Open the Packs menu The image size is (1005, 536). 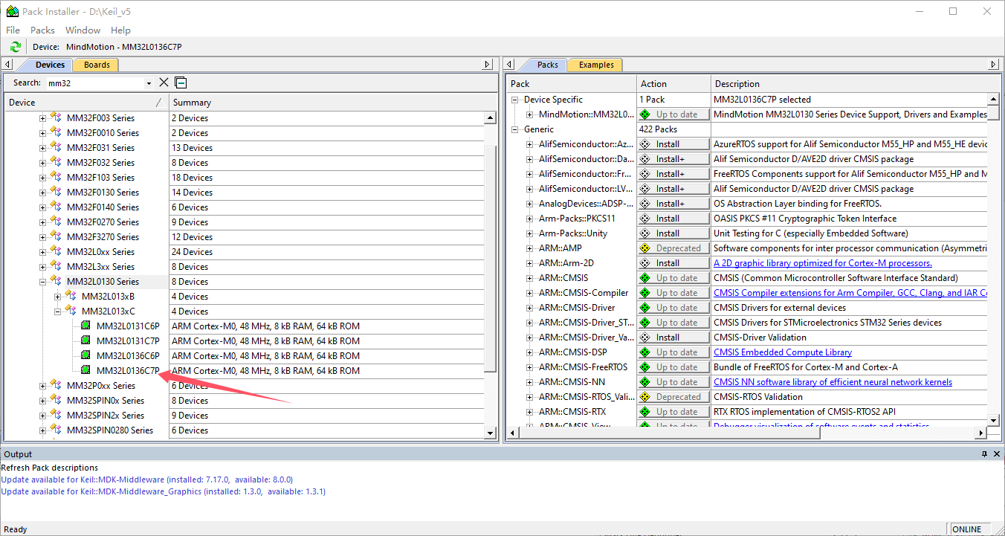click(x=42, y=30)
